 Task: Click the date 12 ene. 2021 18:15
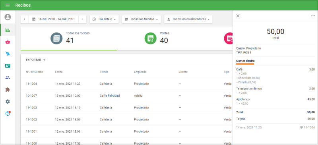(x=68, y=108)
